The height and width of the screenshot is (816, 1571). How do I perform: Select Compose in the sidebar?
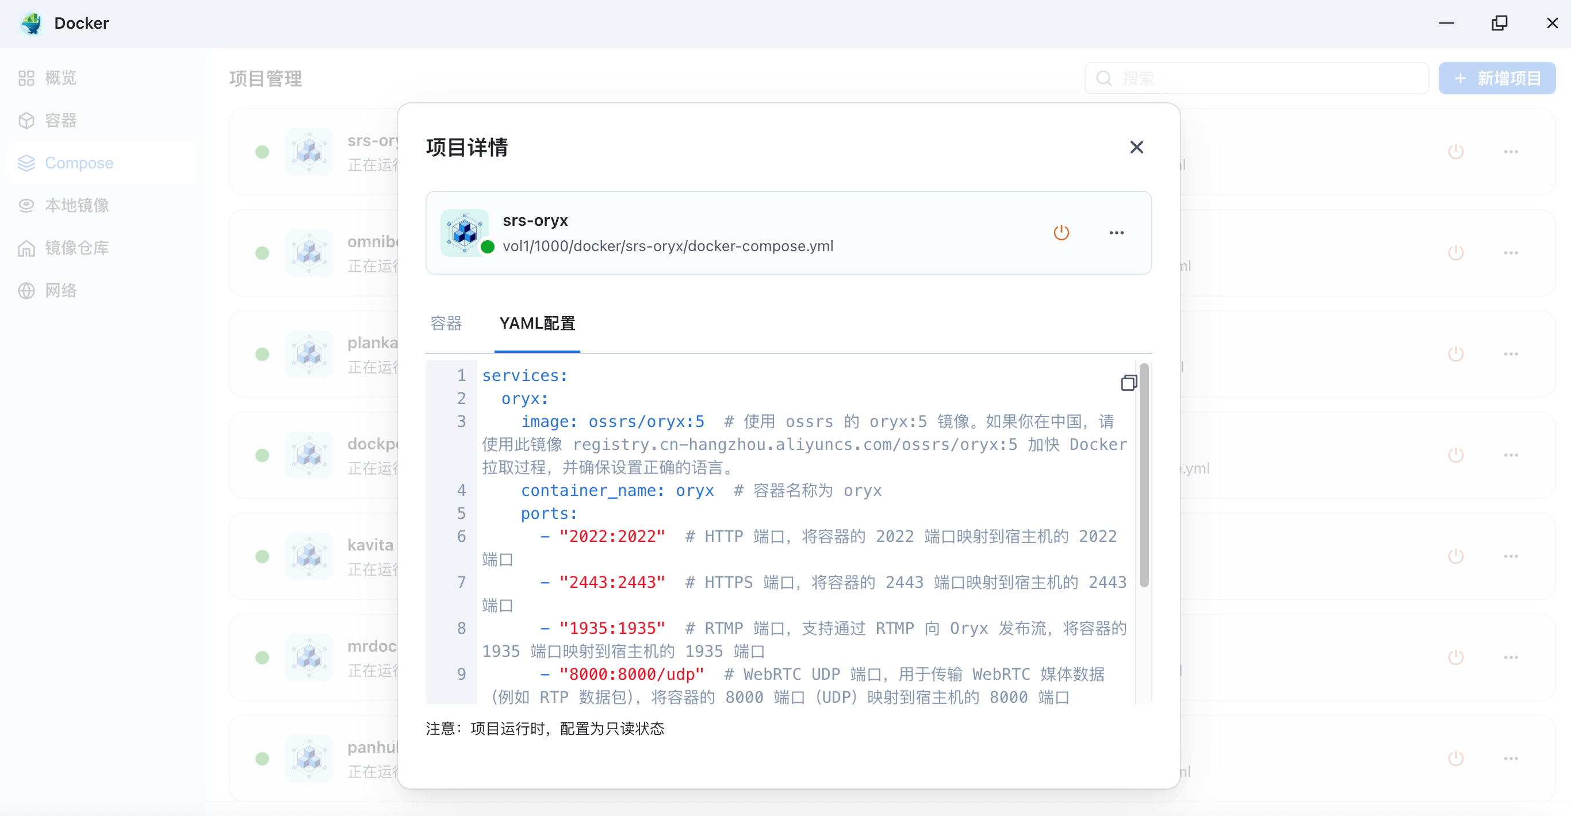(x=79, y=163)
